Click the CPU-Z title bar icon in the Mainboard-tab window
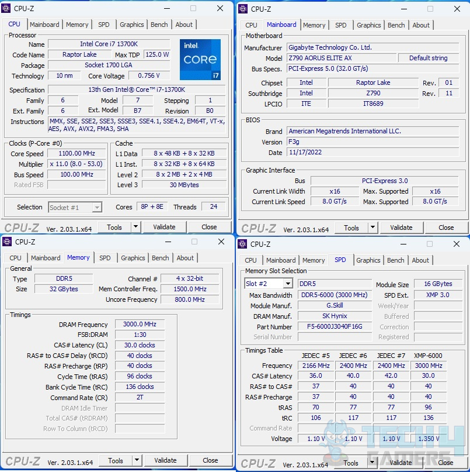Image resolution: width=470 pixels, height=472 pixels. click(x=243, y=9)
